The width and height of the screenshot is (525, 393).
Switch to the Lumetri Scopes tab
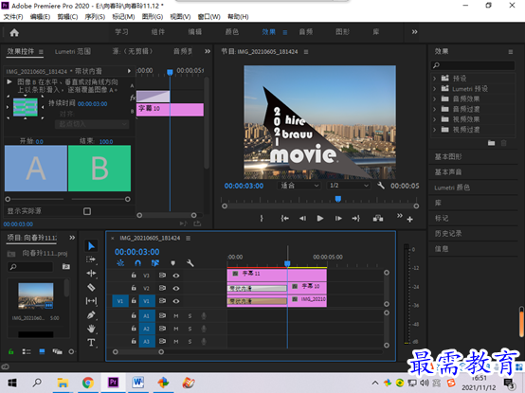point(73,51)
